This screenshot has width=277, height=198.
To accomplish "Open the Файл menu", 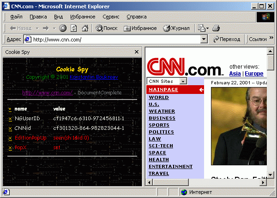I will (16, 17).
